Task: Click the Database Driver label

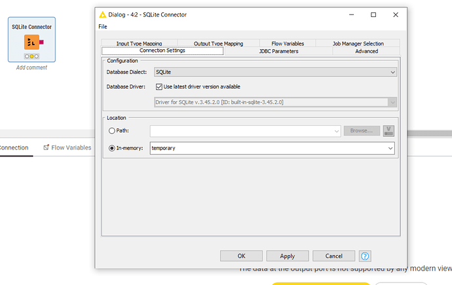Action: [x=126, y=86]
